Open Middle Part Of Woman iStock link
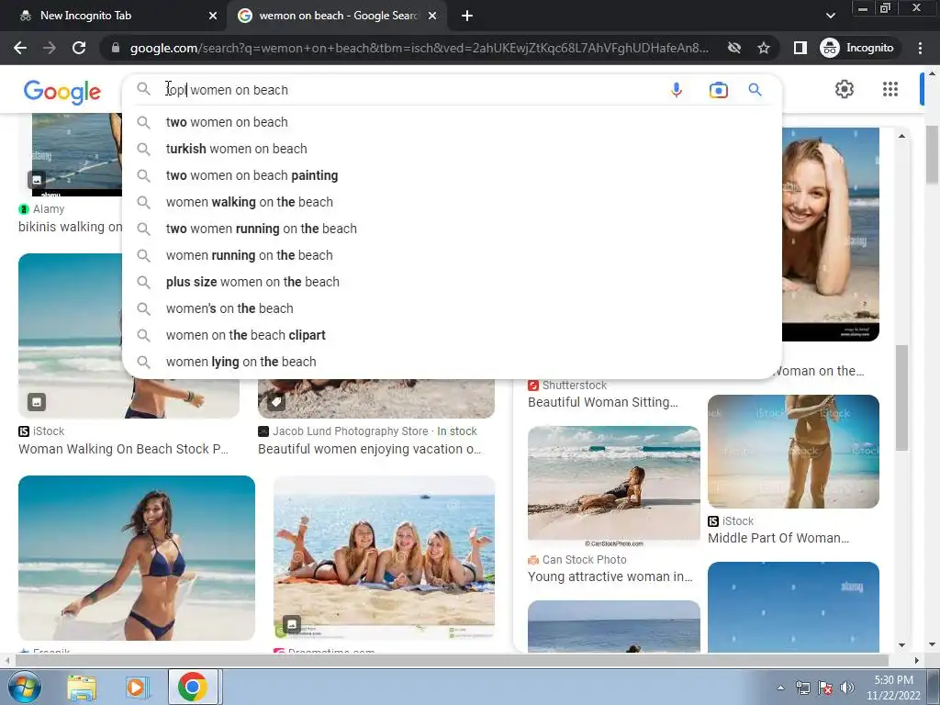The width and height of the screenshot is (940, 705). [778, 538]
